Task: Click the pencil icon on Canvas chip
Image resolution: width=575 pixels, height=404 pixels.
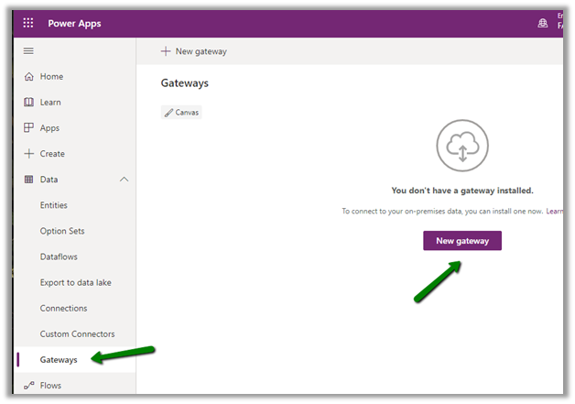Action: click(168, 113)
